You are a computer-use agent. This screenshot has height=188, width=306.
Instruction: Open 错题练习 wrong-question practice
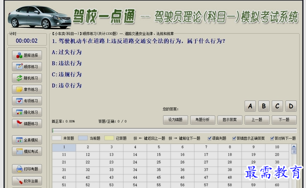(x=27, y=123)
